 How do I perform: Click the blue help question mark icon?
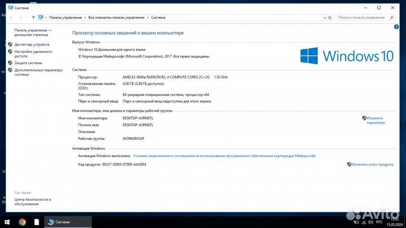pyautogui.click(x=396, y=27)
